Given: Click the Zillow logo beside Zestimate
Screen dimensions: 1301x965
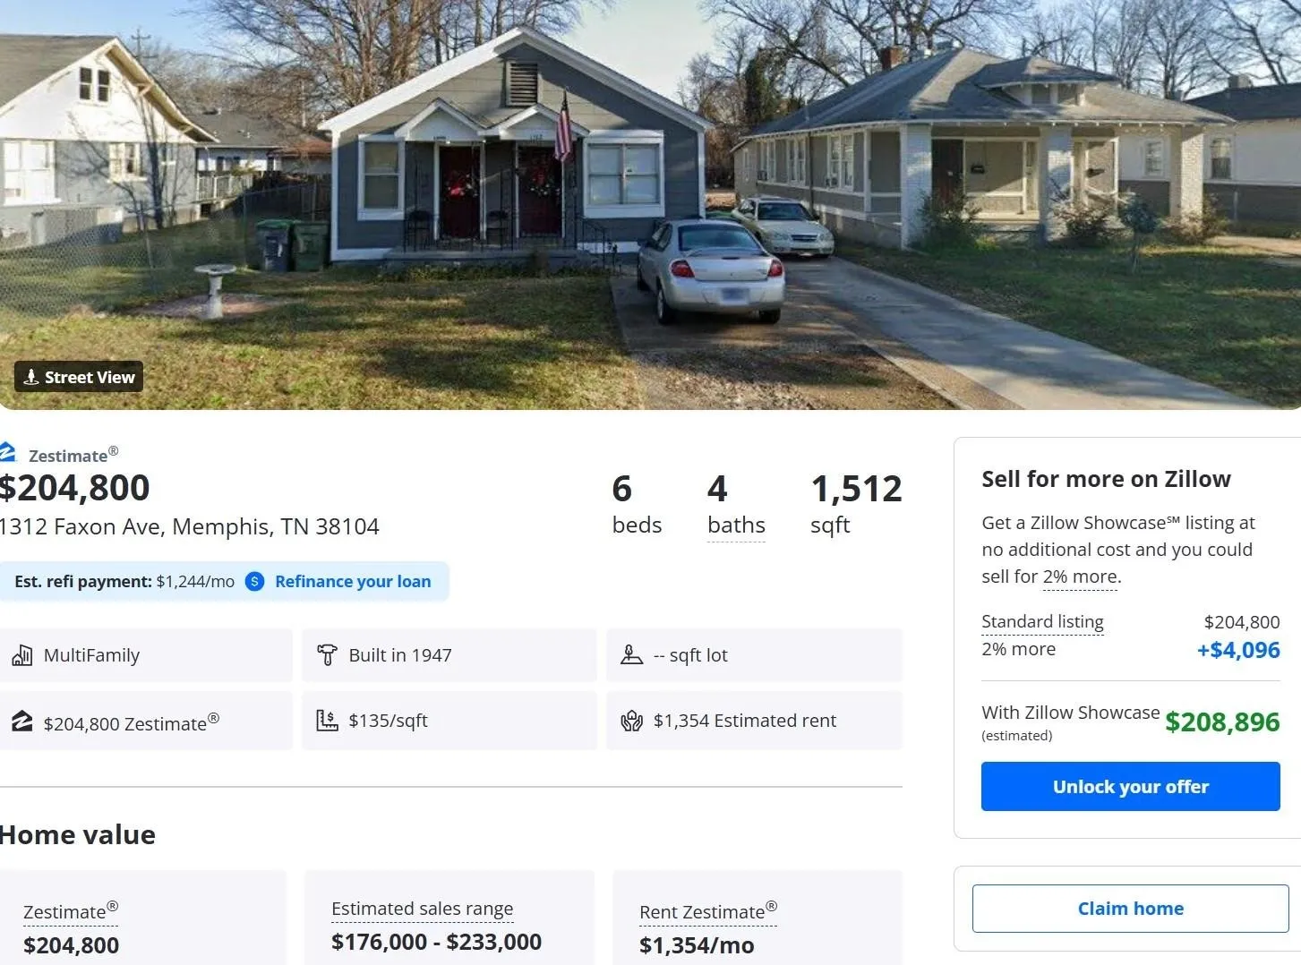Looking at the screenshot, I should click(x=8, y=452).
